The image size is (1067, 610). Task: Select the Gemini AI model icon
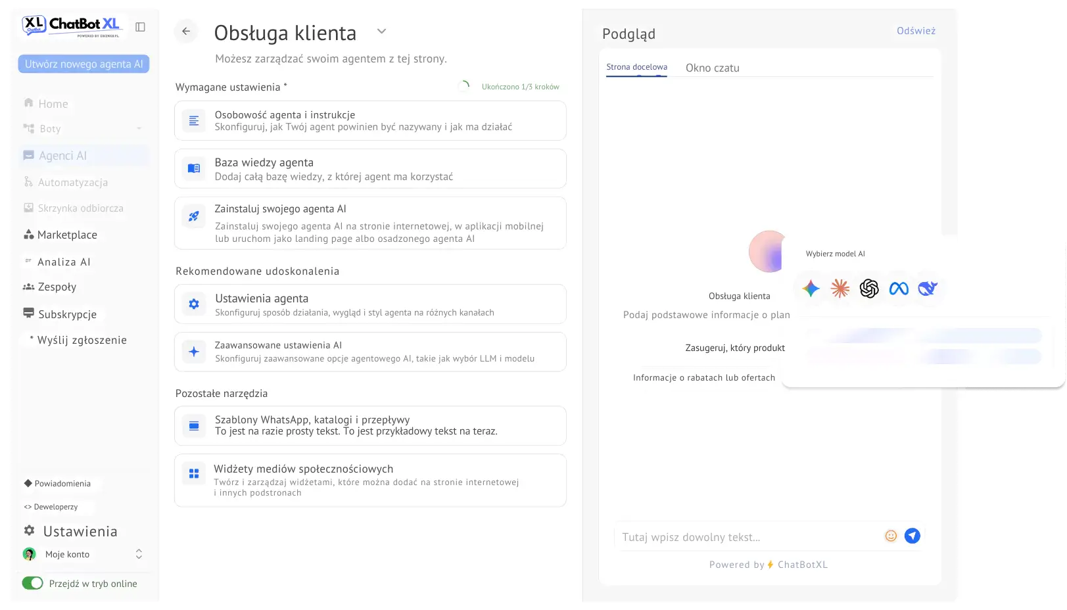click(x=811, y=288)
